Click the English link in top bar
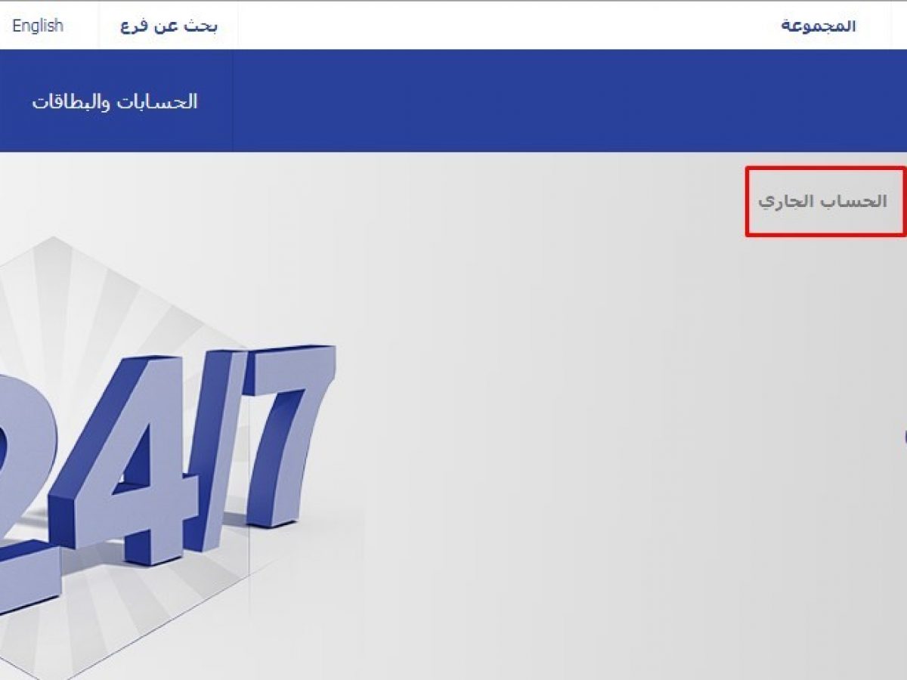Screen dimensions: 907x680 [38, 26]
